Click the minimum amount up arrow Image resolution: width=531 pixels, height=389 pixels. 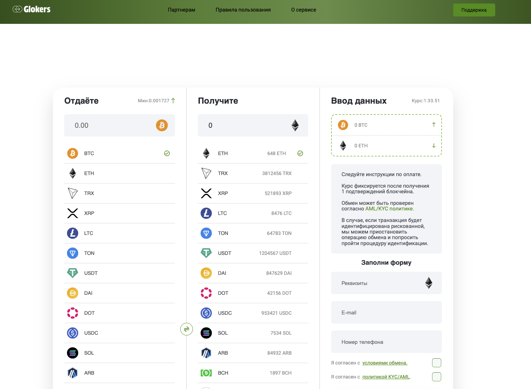[x=173, y=101]
